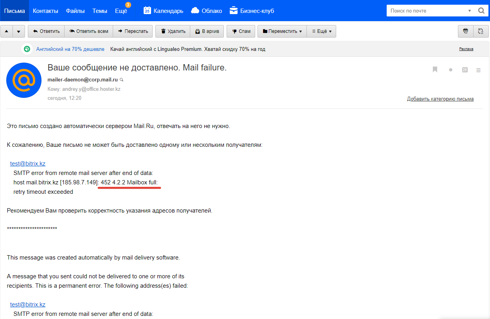Click recipient andrey.y@office.hoster.kz

point(91,89)
